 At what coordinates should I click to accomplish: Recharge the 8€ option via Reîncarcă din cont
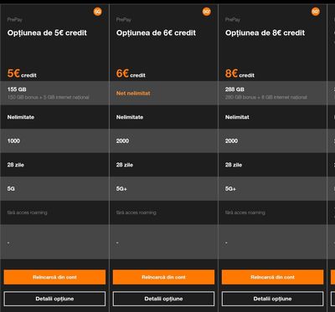point(272,277)
